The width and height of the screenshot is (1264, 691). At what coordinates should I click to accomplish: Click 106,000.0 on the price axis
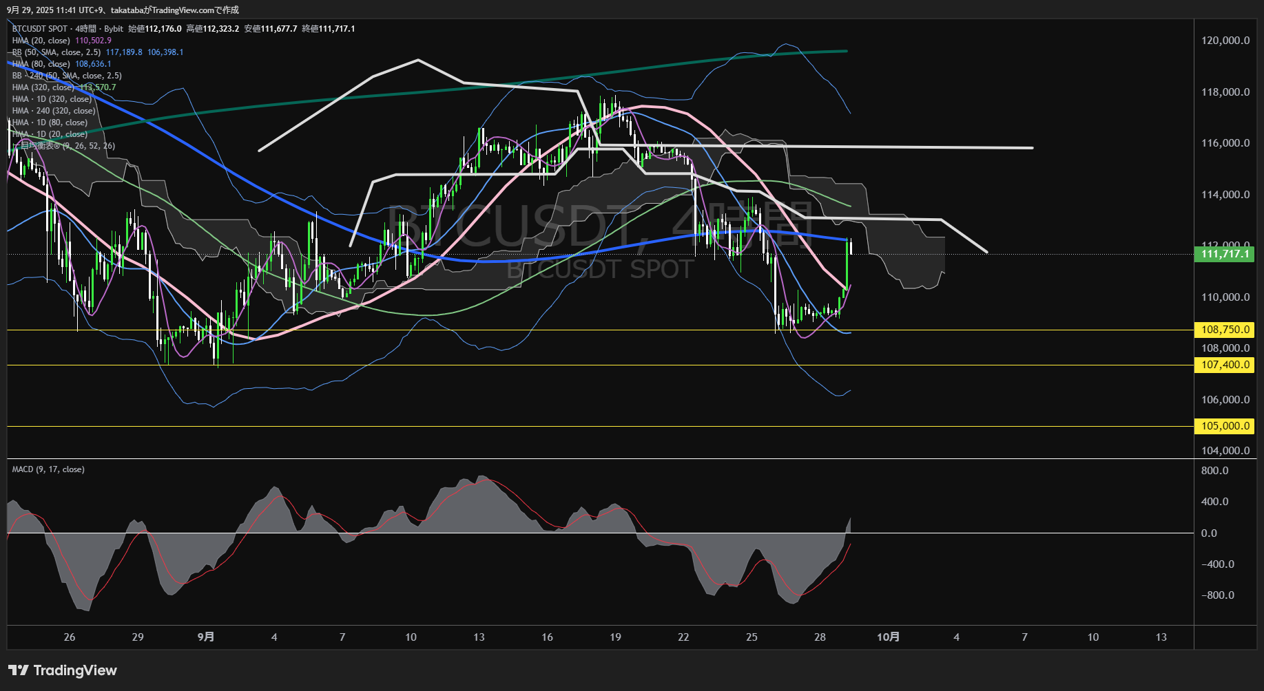tap(1225, 400)
